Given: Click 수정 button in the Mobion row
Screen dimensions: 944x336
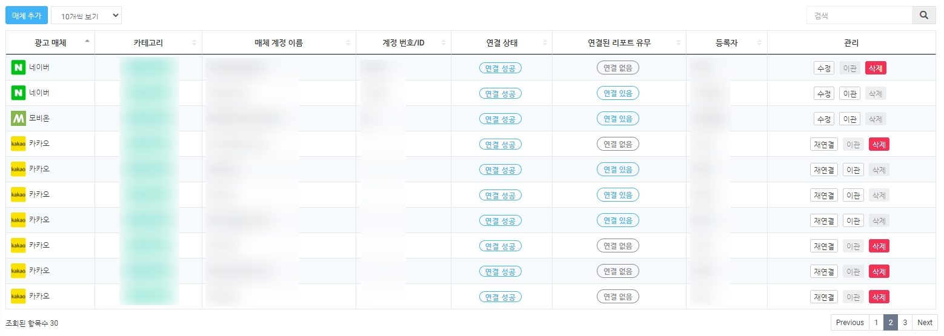Looking at the screenshot, I should tap(823, 119).
